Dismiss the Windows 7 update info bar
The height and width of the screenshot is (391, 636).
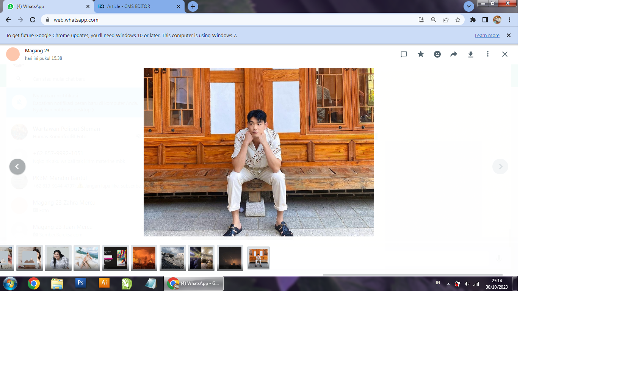(509, 35)
